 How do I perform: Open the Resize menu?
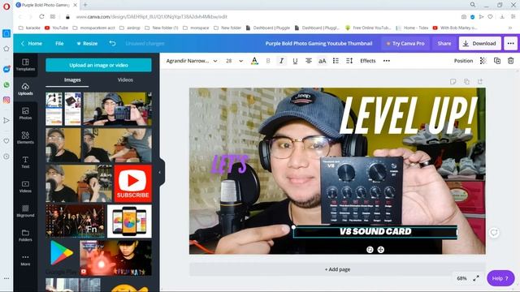coord(87,43)
